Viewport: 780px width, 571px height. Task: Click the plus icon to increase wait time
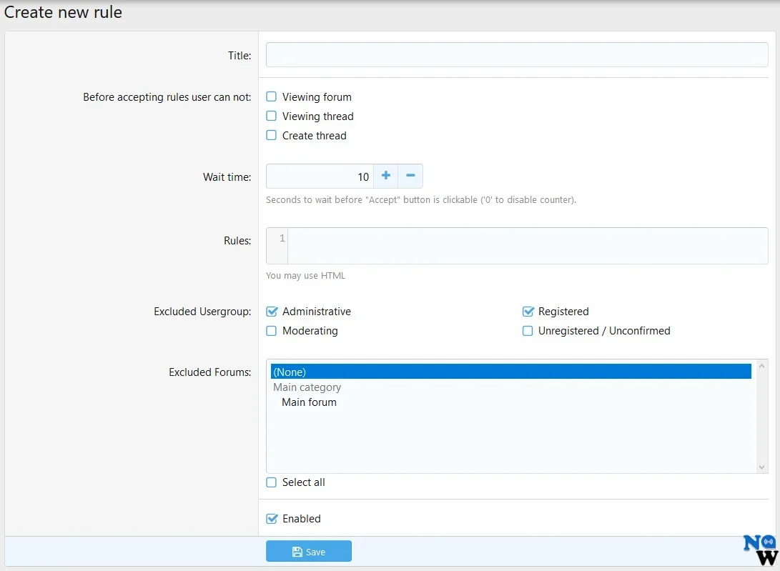385,177
